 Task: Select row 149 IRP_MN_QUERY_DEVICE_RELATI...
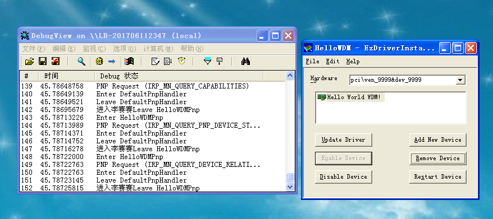pyautogui.click(x=153, y=165)
